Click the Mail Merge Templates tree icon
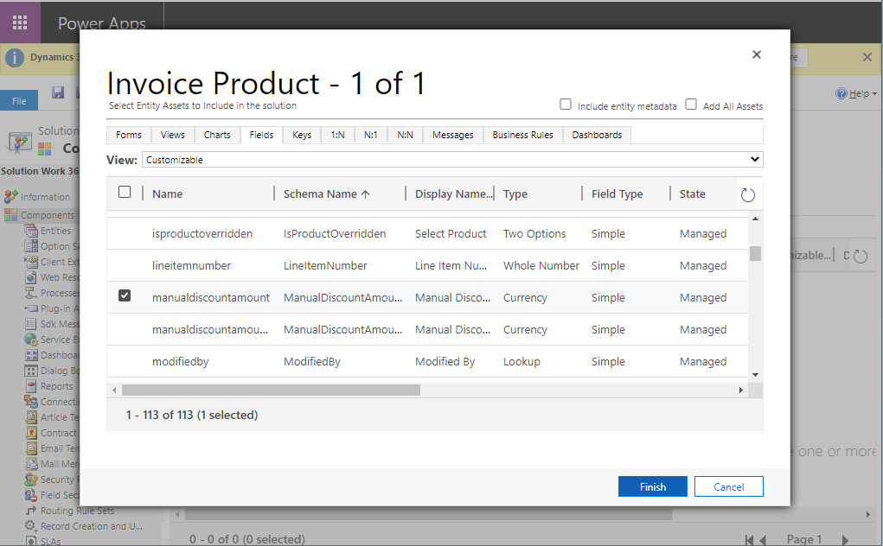Image resolution: width=883 pixels, height=546 pixels. pyautogui.click(x=31, y=464)
